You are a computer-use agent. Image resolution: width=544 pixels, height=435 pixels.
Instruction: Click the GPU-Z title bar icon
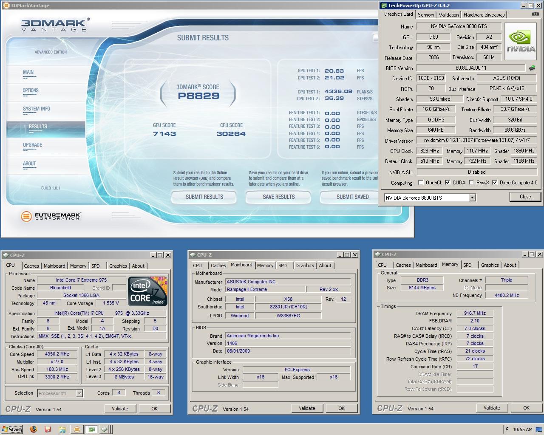[x=383, y=6]
